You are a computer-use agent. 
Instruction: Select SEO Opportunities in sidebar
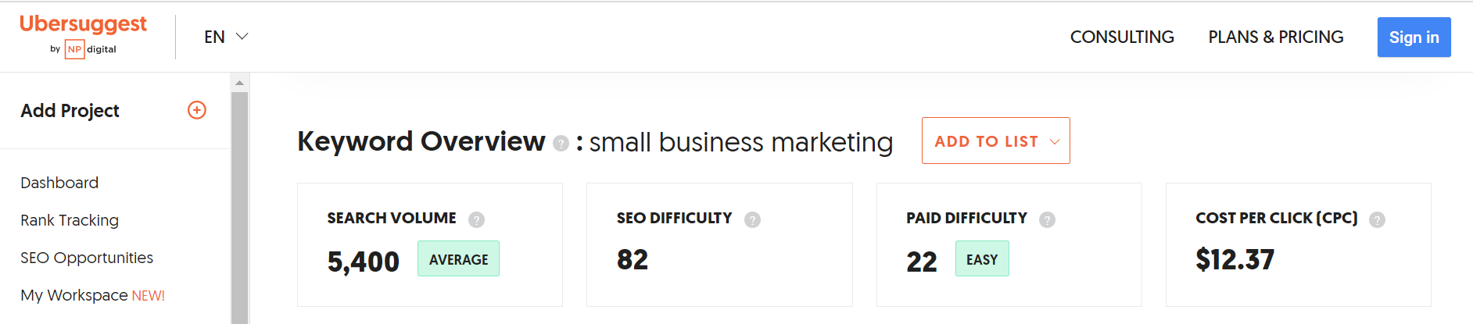pos(87,258)
